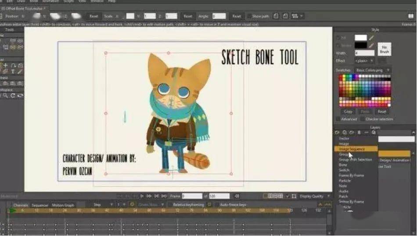Click the first icon after Show path
The image size is (417, 236).
(276, 16)
